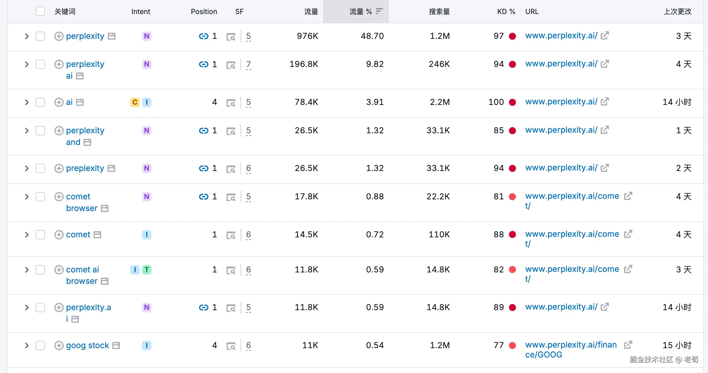Viewport: 708px width, 373px height.
Task: Check the box for the comet keyword row
Action: [x=40, y=235]
